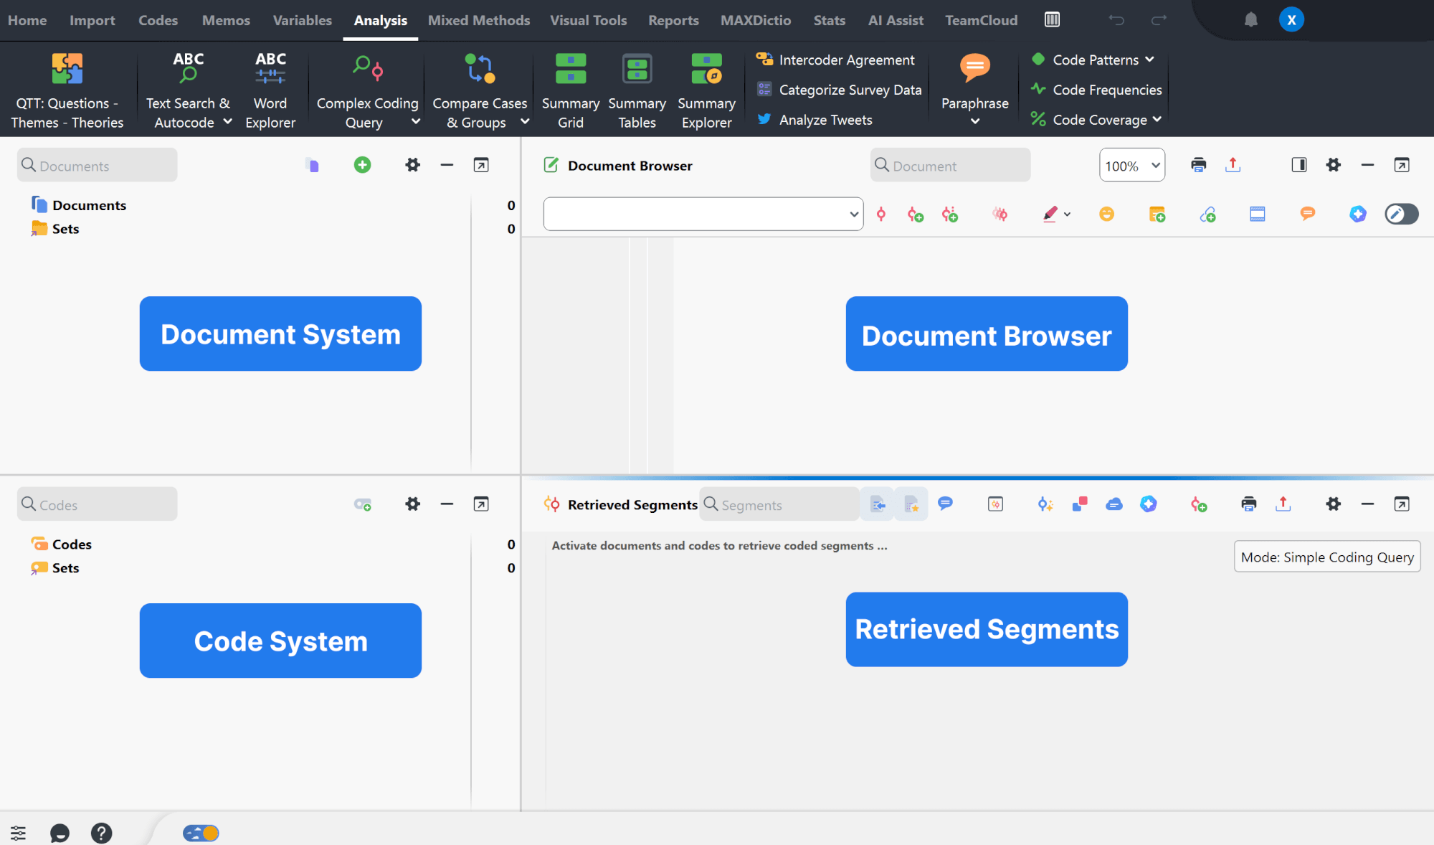
Task: Export document from Document Browser
Action: (x=1233, y=165)
